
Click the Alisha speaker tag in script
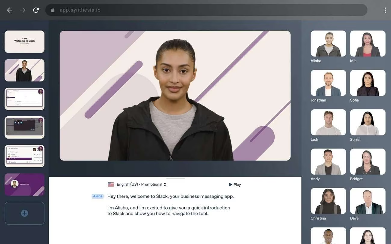point(97,196)
